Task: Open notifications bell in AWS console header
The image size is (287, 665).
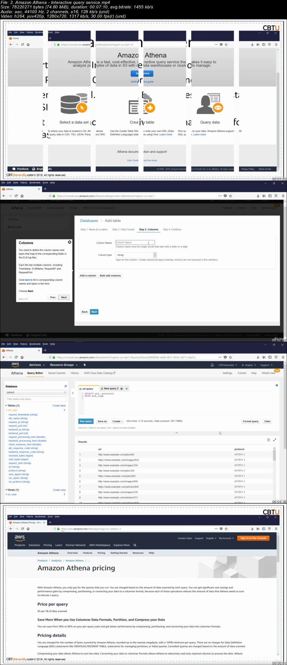Action: click(212, 365)
